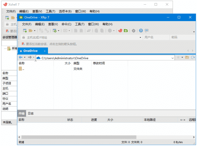Click the new session icon in Xftp toolbar
The image size is (197, 146).
(x=25, y=31)
